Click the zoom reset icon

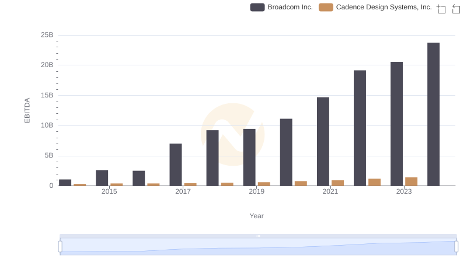coord(456,9)
